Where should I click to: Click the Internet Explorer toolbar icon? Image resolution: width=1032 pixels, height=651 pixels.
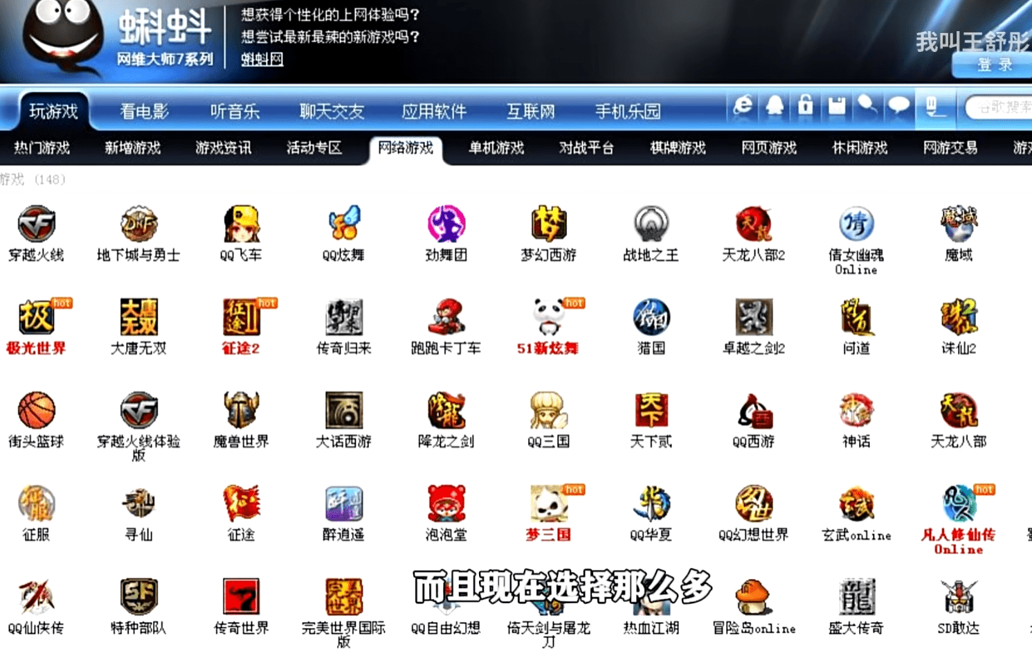tap(743, 105)
